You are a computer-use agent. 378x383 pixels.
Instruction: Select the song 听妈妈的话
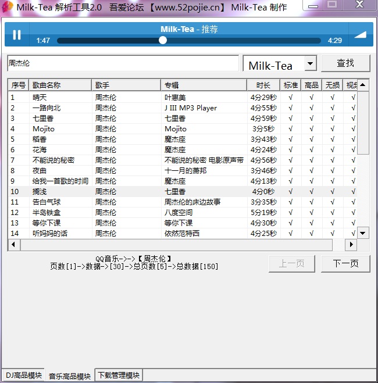coord(50,234)
